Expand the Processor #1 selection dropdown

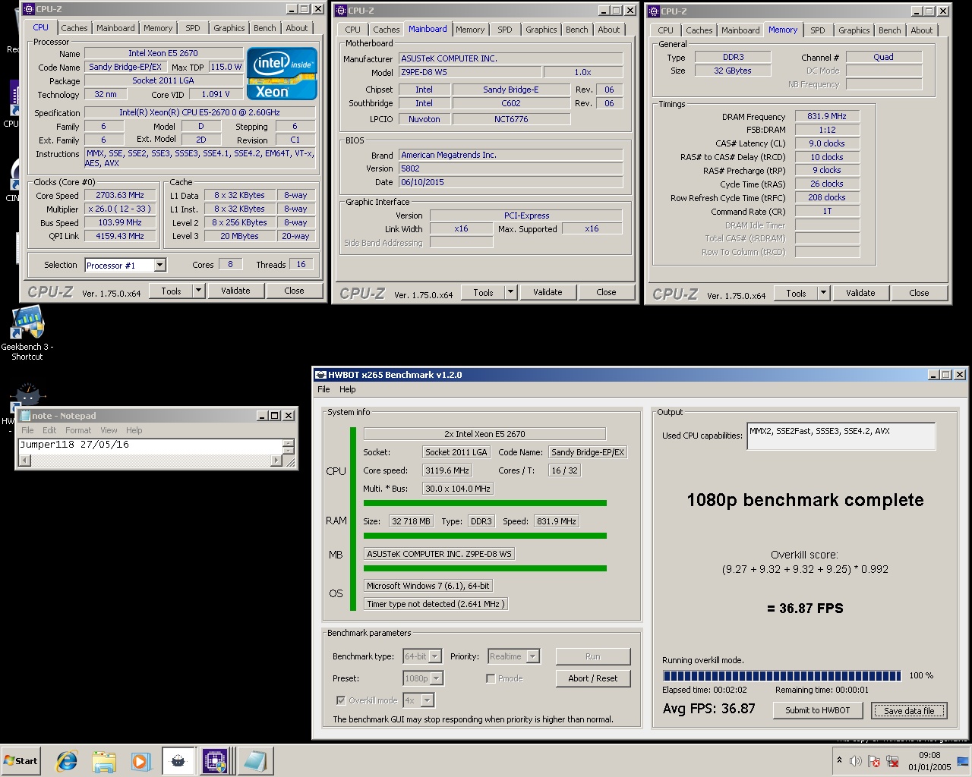(x=159, y=265)
